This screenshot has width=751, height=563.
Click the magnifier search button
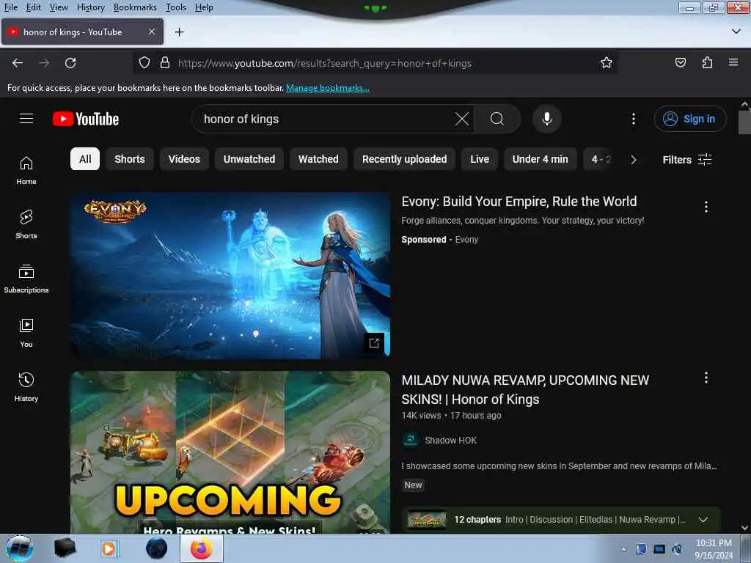[x=497, y=119]
